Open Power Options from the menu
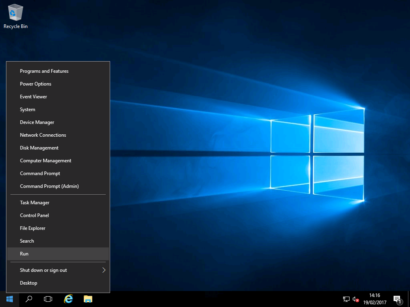Screen dimensions: 410x307 (x=58, y=84)
